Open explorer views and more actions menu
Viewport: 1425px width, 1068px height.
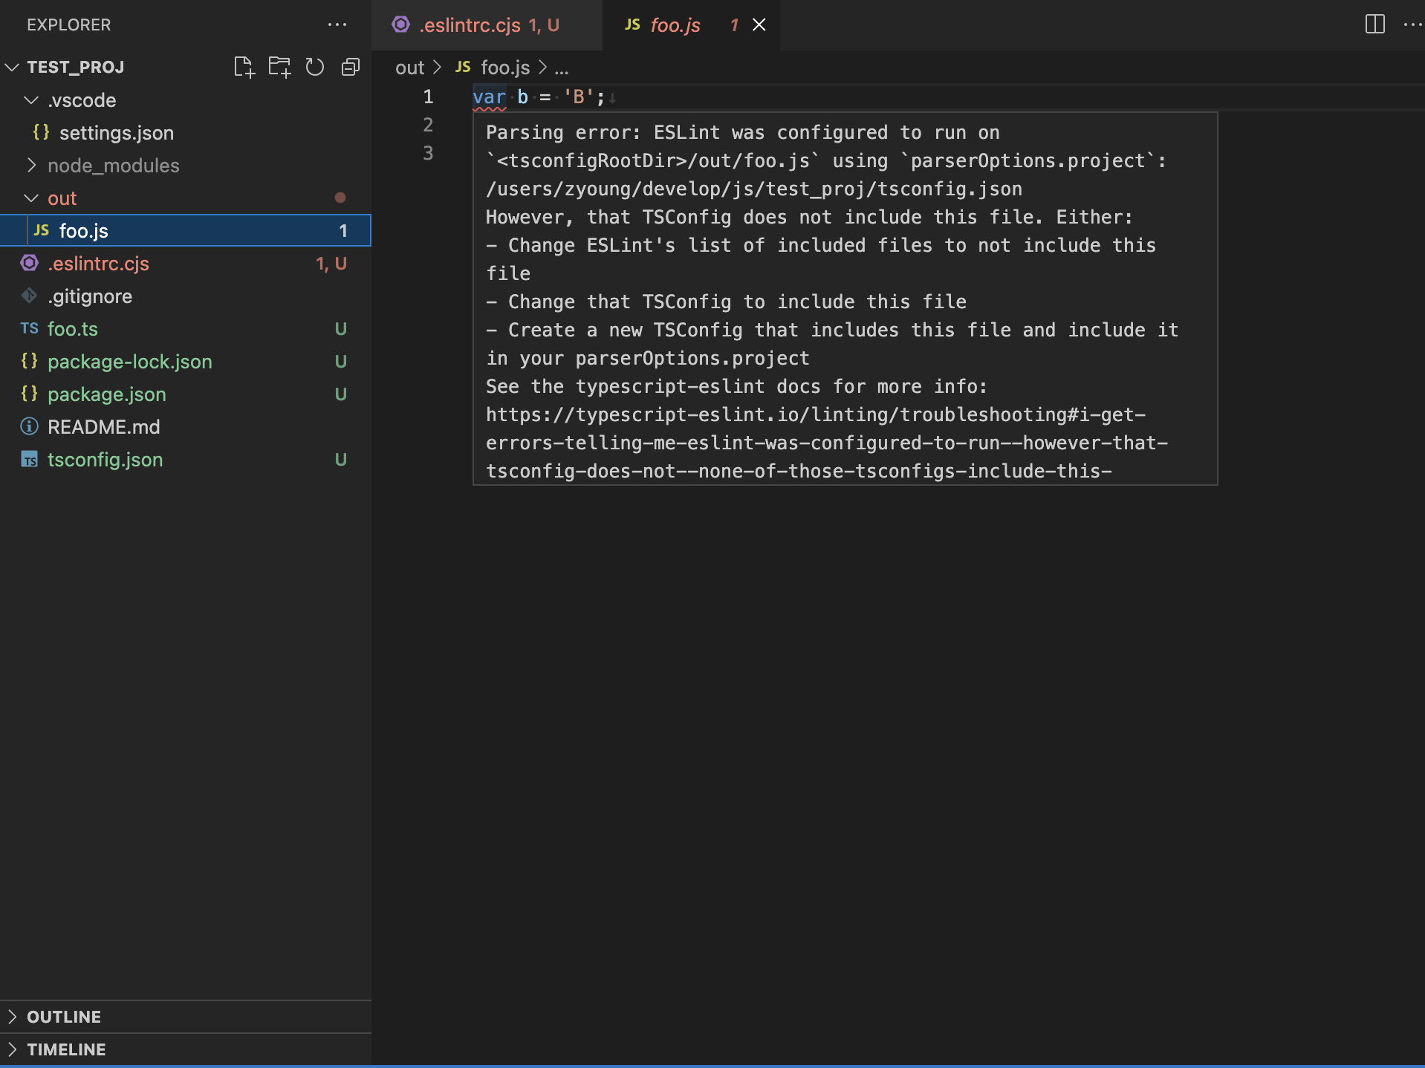[337, 25]
